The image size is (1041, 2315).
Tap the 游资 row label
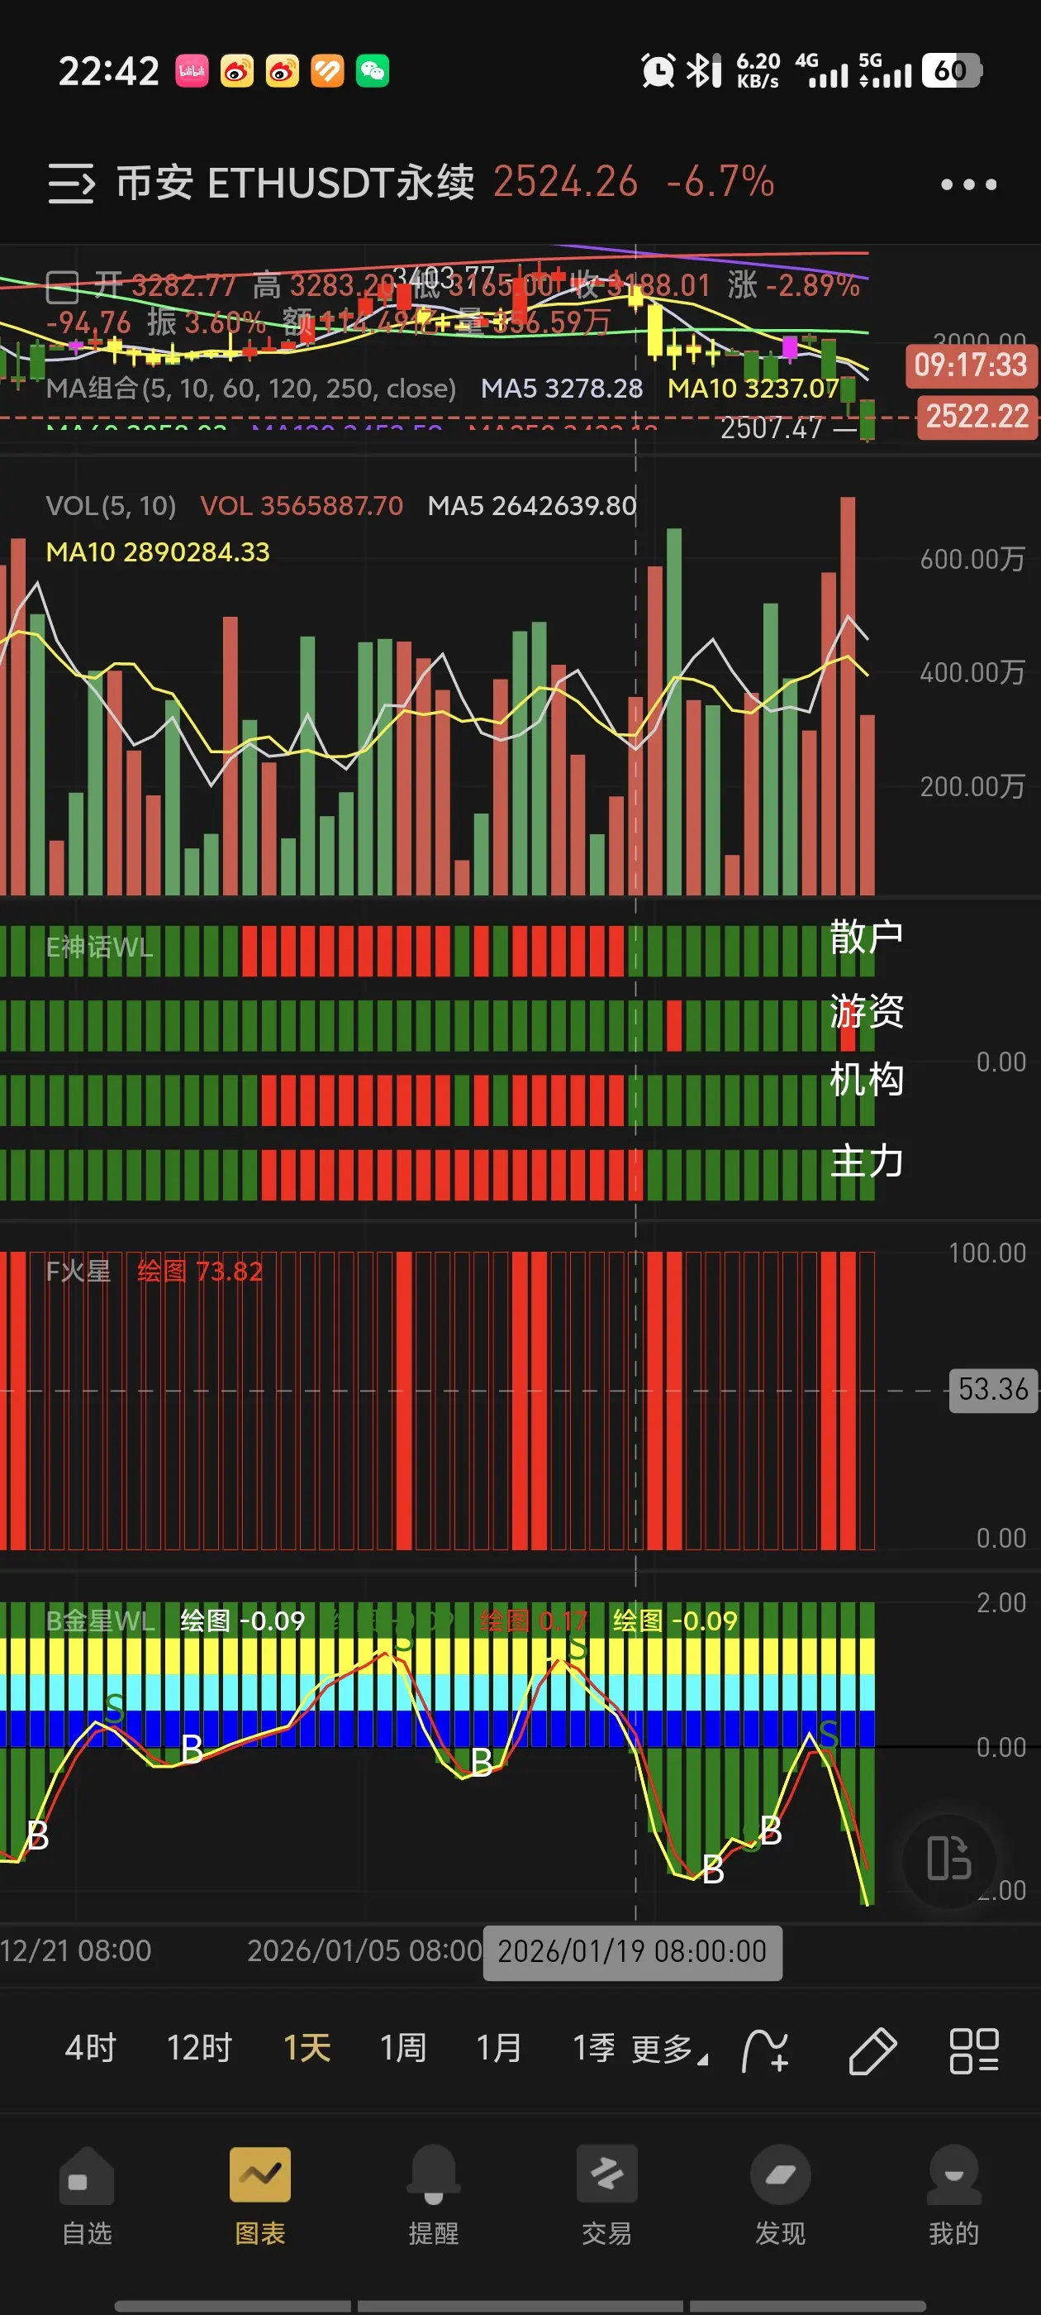pyautogui.click(x=866, y=1011)
